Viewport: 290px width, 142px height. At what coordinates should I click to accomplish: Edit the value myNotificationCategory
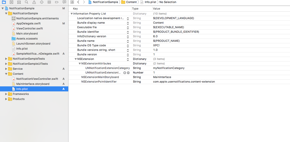click(169, 68)
